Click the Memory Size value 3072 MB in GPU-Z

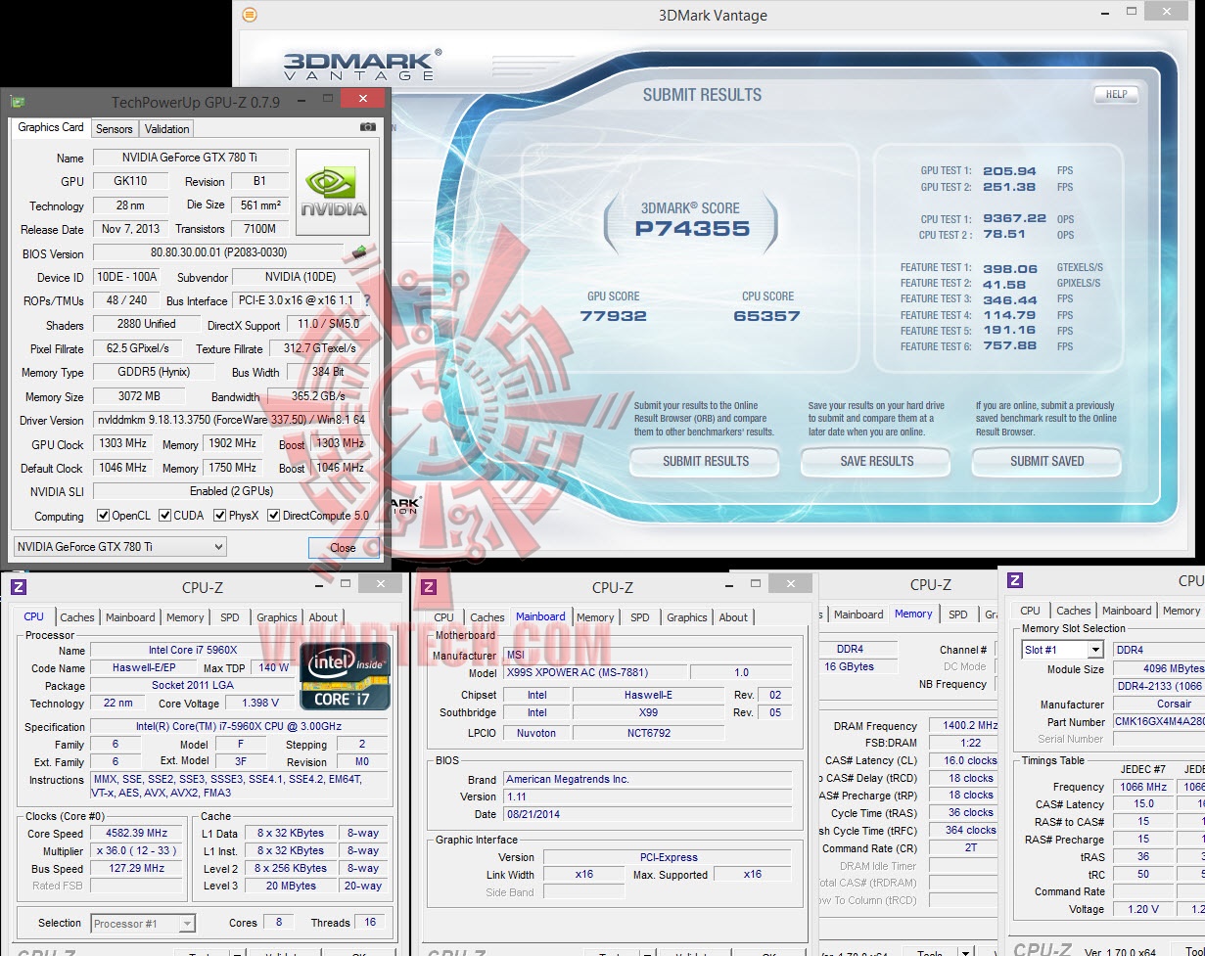coord(139,396)
